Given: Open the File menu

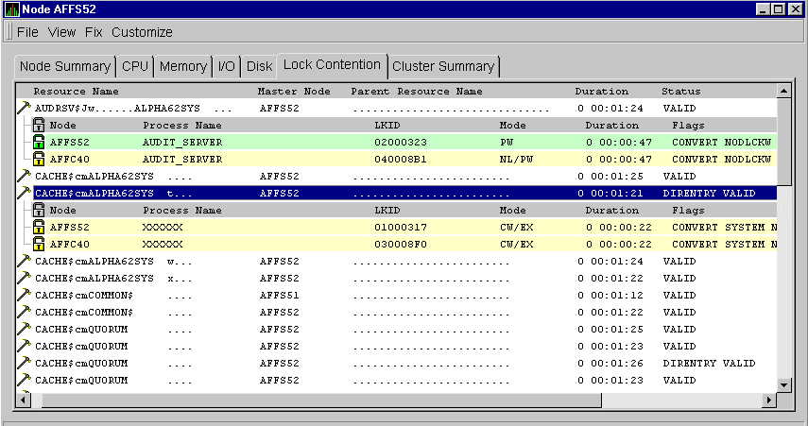Looking at the screenshot, I should (27, 32).
